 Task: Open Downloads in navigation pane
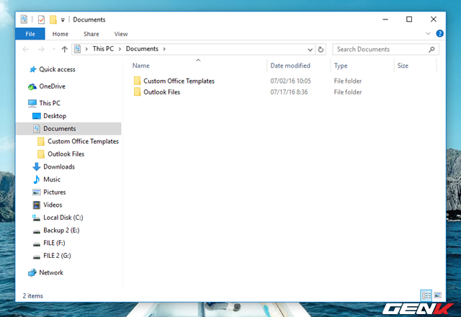(x=59, y=166)
